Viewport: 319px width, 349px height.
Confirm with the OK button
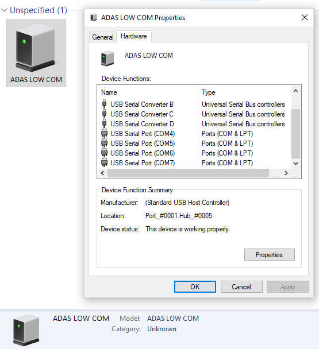click(x=195, y=286)
